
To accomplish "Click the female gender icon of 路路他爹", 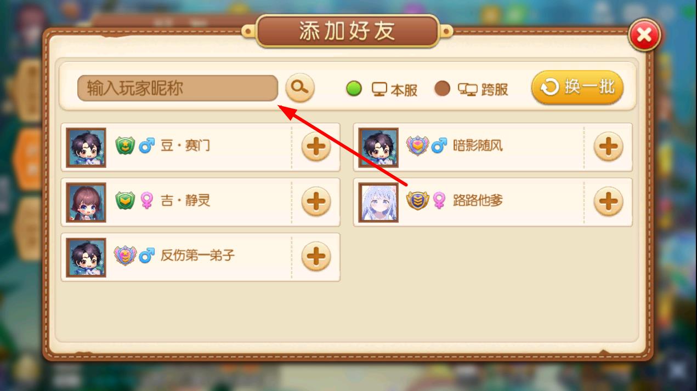I will 439,201.
